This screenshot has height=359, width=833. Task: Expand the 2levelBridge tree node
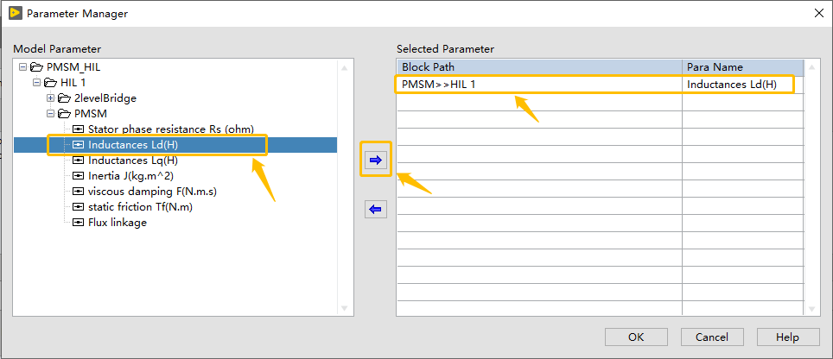click(50, 98)
